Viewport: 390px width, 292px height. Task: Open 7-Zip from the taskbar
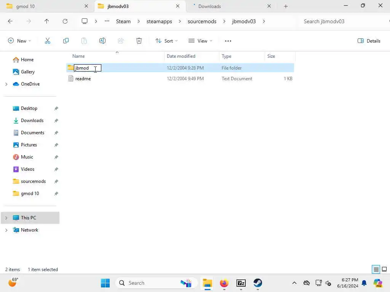click(241, 283)
